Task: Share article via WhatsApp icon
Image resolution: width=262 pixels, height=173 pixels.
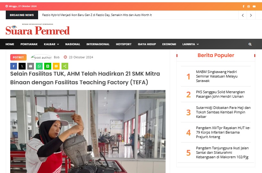Action: click(x=39, y=66)
